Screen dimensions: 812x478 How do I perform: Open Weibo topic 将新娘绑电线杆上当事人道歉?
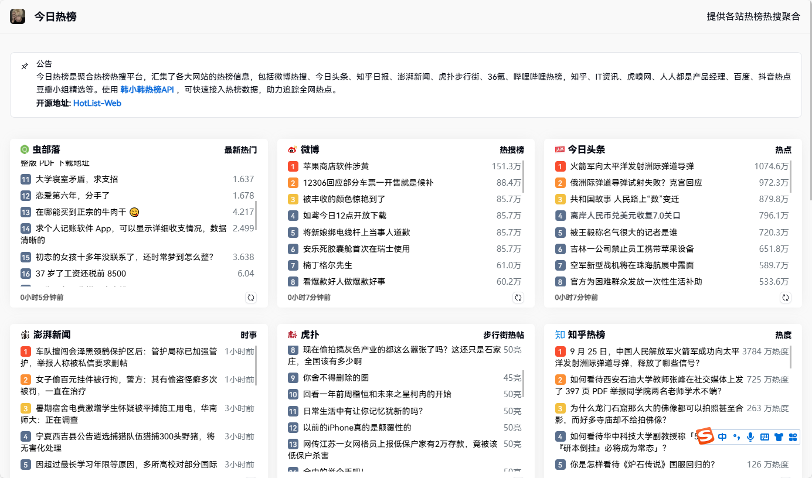point(356,233)
